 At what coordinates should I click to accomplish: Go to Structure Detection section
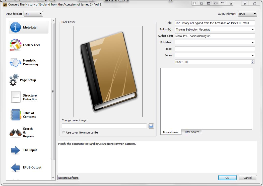click(29, 97)
